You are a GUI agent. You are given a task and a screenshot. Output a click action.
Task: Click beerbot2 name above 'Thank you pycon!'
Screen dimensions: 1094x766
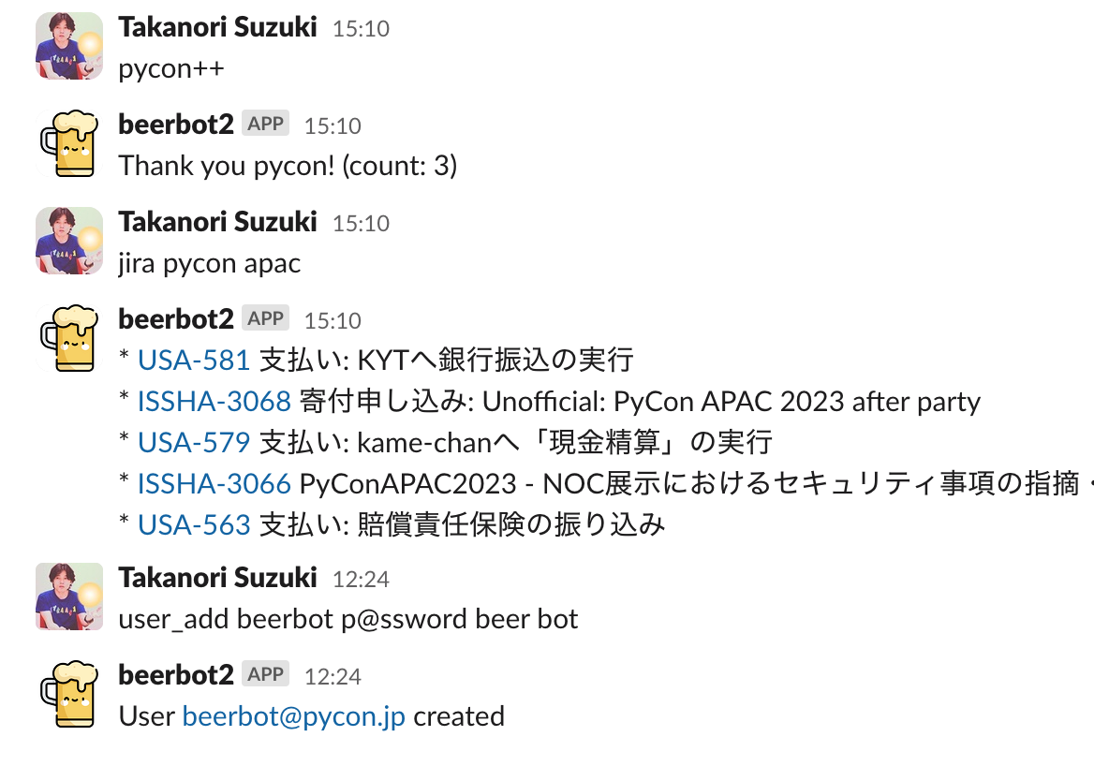(x=176, y=125)
